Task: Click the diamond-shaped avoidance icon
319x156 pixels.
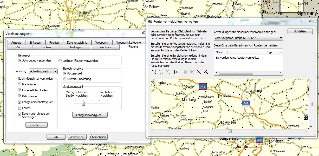Action: click(186, 72)
